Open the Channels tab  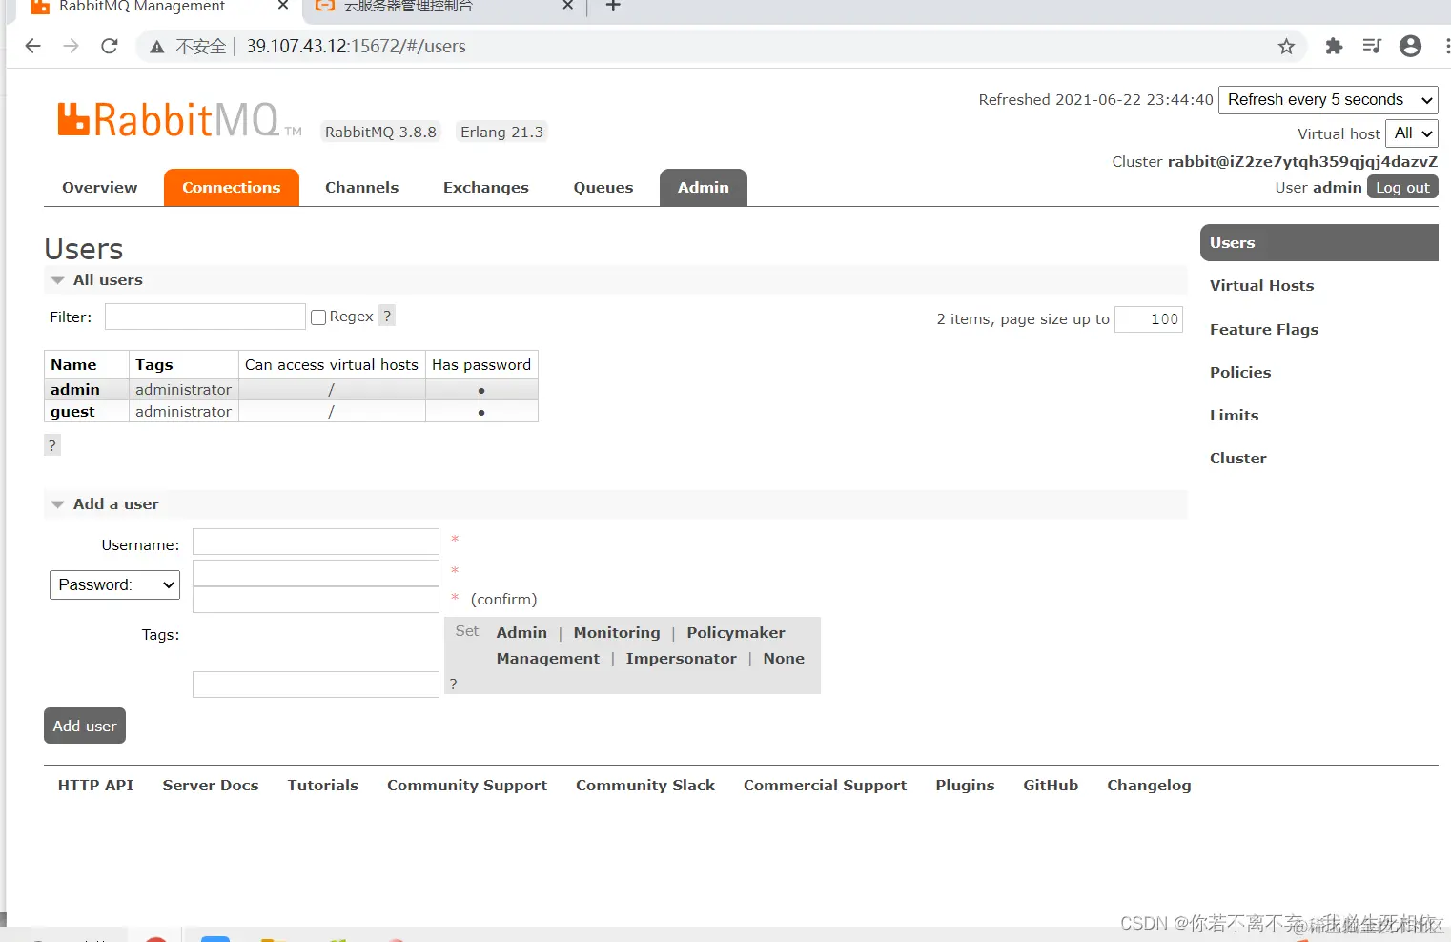pyautogui.click(x=362, y=188)
